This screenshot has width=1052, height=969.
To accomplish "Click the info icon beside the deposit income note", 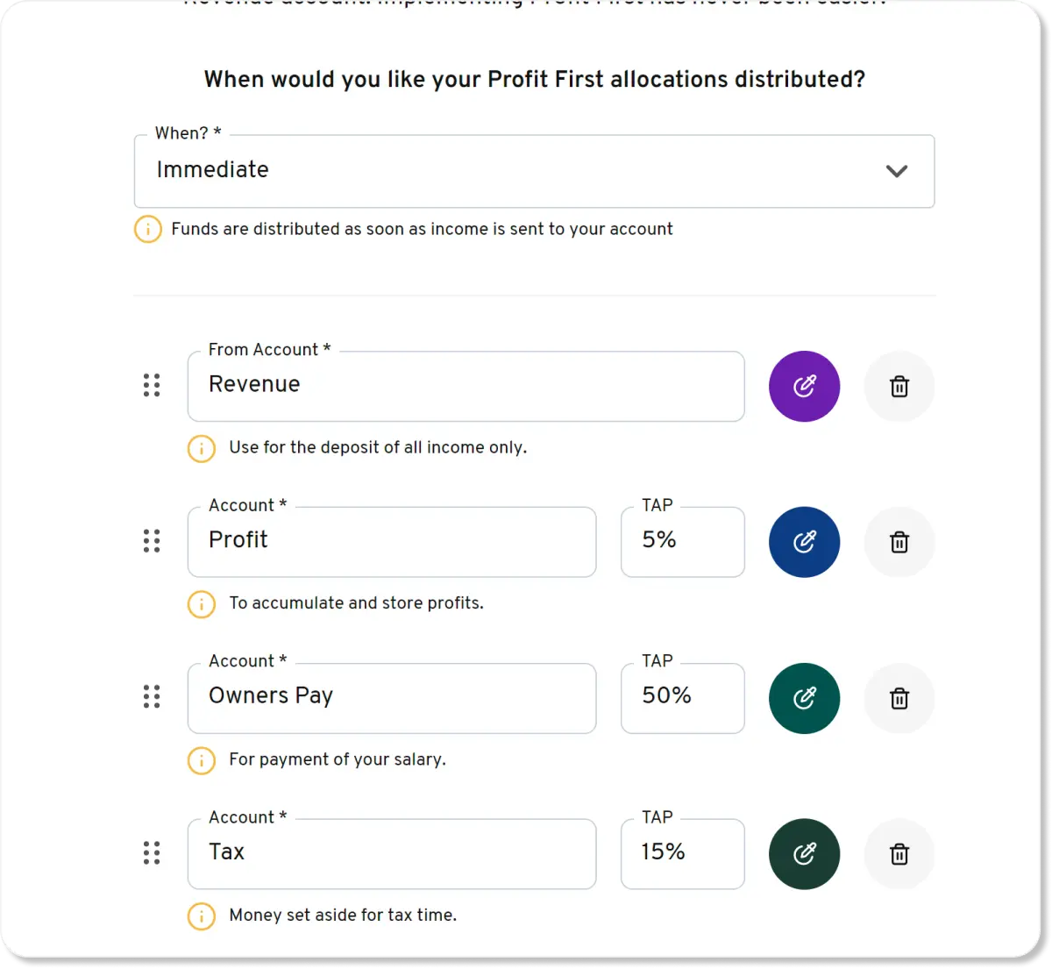I will tap(201, 448).
